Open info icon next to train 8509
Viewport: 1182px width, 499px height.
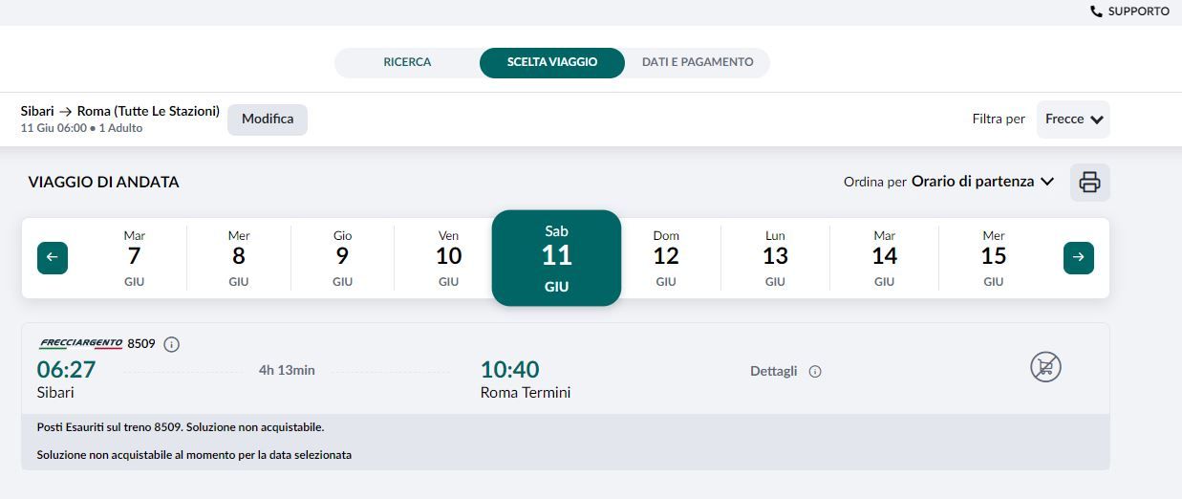pyautogui.click(x=171, y=344)
